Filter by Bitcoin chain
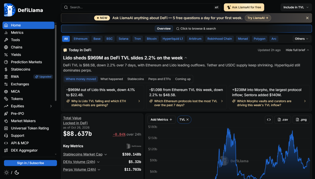 [x=152, y=39]
